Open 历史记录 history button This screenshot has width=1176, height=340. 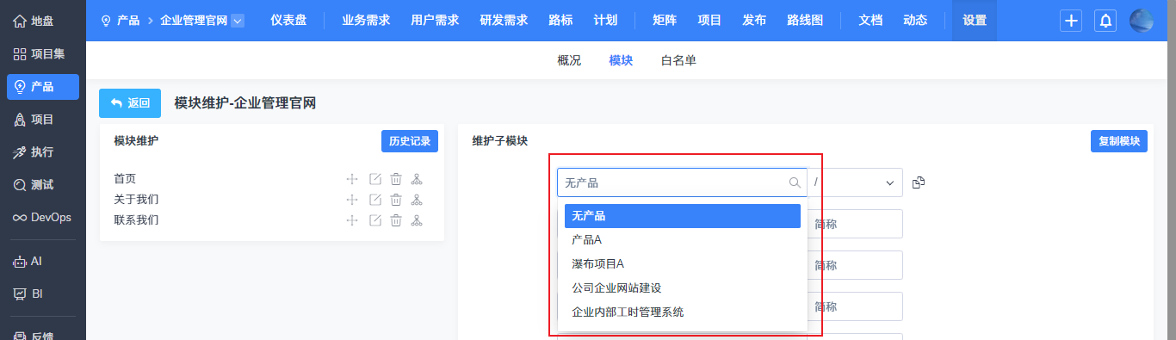(410, 141)
